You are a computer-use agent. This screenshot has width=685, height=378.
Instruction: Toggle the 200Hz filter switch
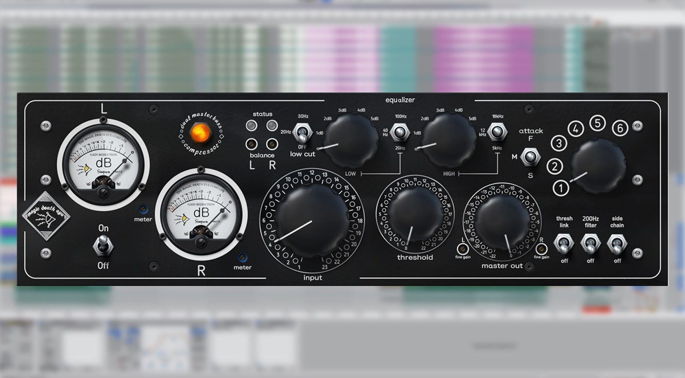coord(590,244)
